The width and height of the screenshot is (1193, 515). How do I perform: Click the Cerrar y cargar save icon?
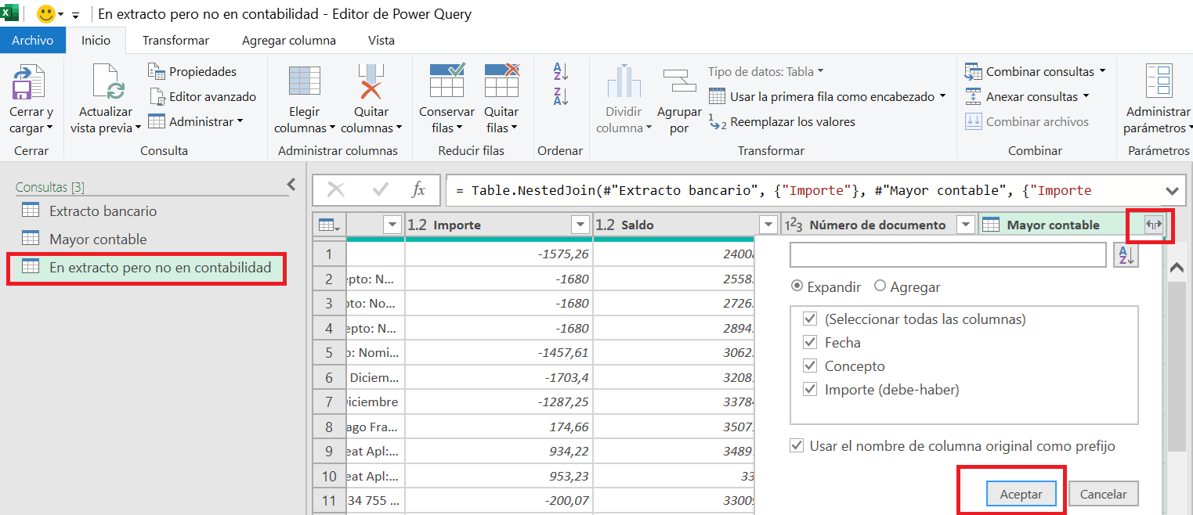point(29,83)
